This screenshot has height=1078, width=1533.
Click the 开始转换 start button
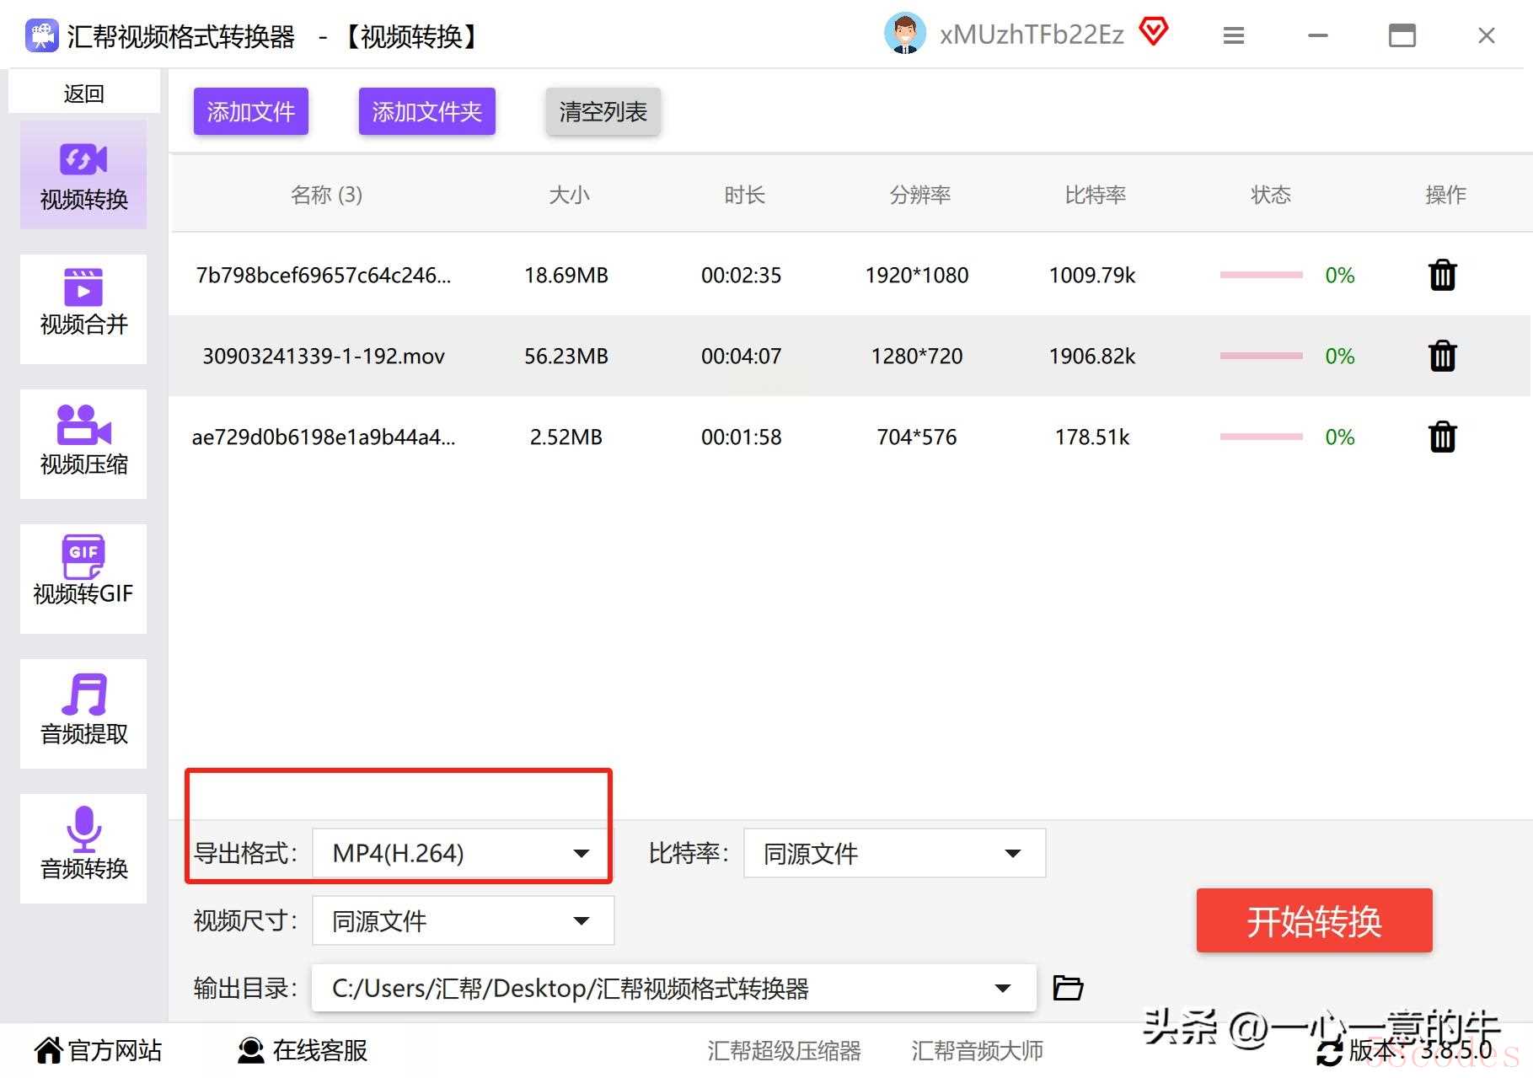pos(1314,920)
